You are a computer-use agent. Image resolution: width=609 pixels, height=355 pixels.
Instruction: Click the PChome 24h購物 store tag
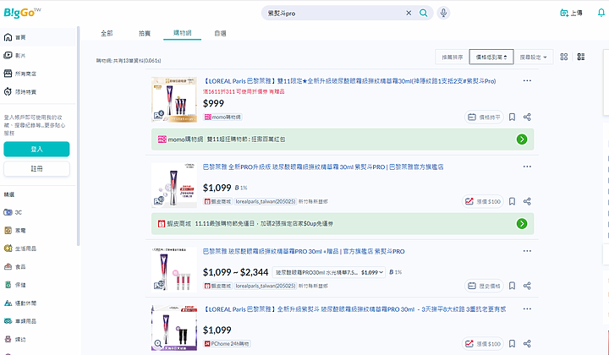click(x=227, y=344)
